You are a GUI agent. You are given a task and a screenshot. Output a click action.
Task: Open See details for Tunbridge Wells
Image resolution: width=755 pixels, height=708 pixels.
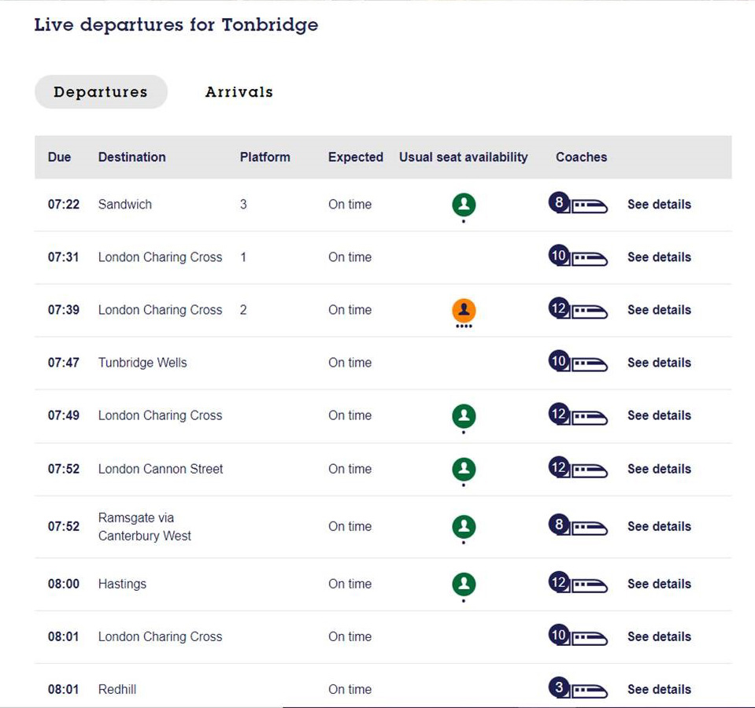pos(659,363)
